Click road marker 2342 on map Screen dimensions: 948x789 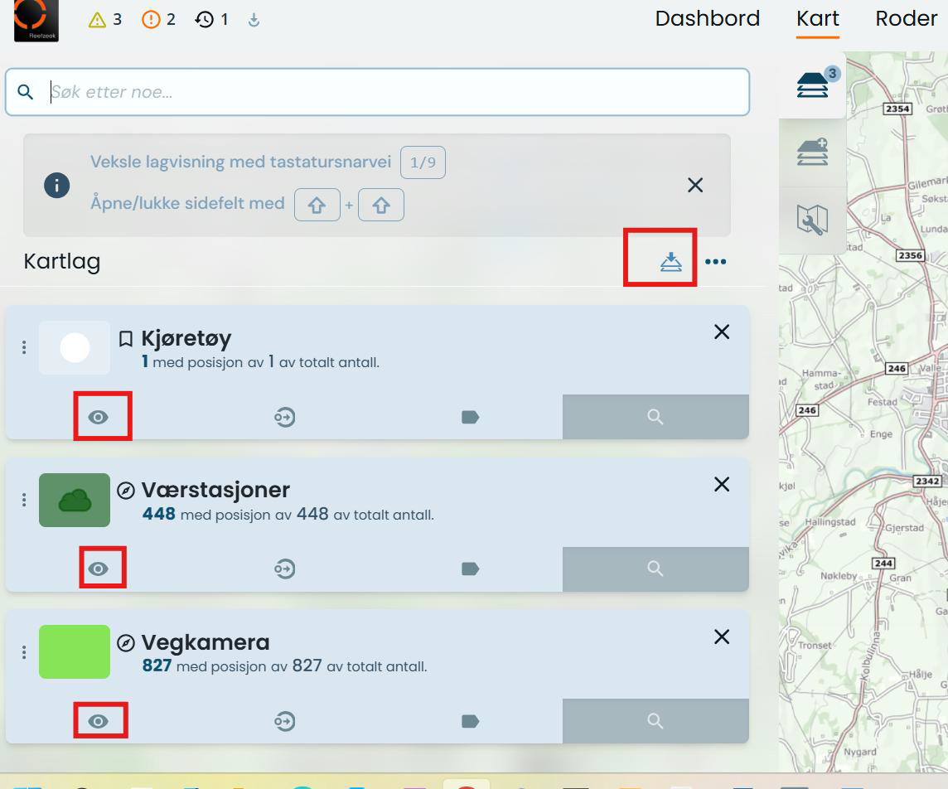click(x=927, y=482)
